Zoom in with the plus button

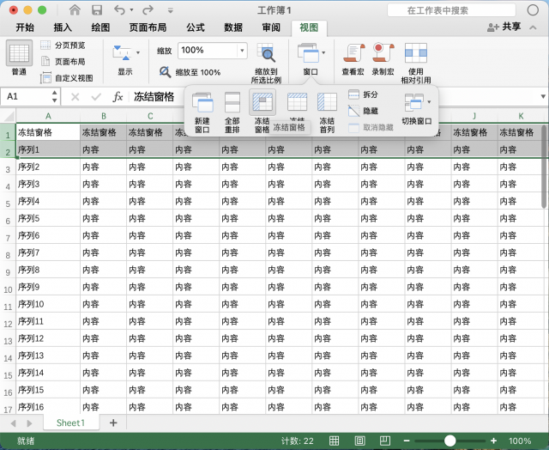493,441
